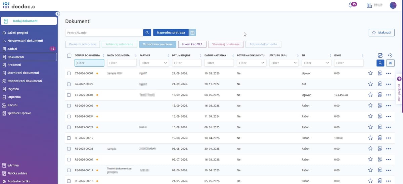This screenshot has width=403, height=184.
Task: Select checkbox for RE-2025-00038
Action: 69,148
